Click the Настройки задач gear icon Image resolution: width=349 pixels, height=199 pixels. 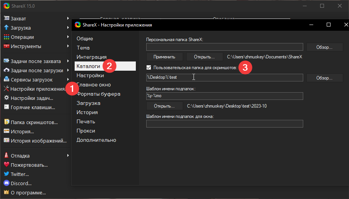click(7, 98)
